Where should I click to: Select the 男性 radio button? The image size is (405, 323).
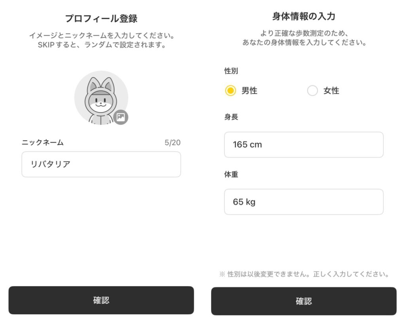coord(231,91)
